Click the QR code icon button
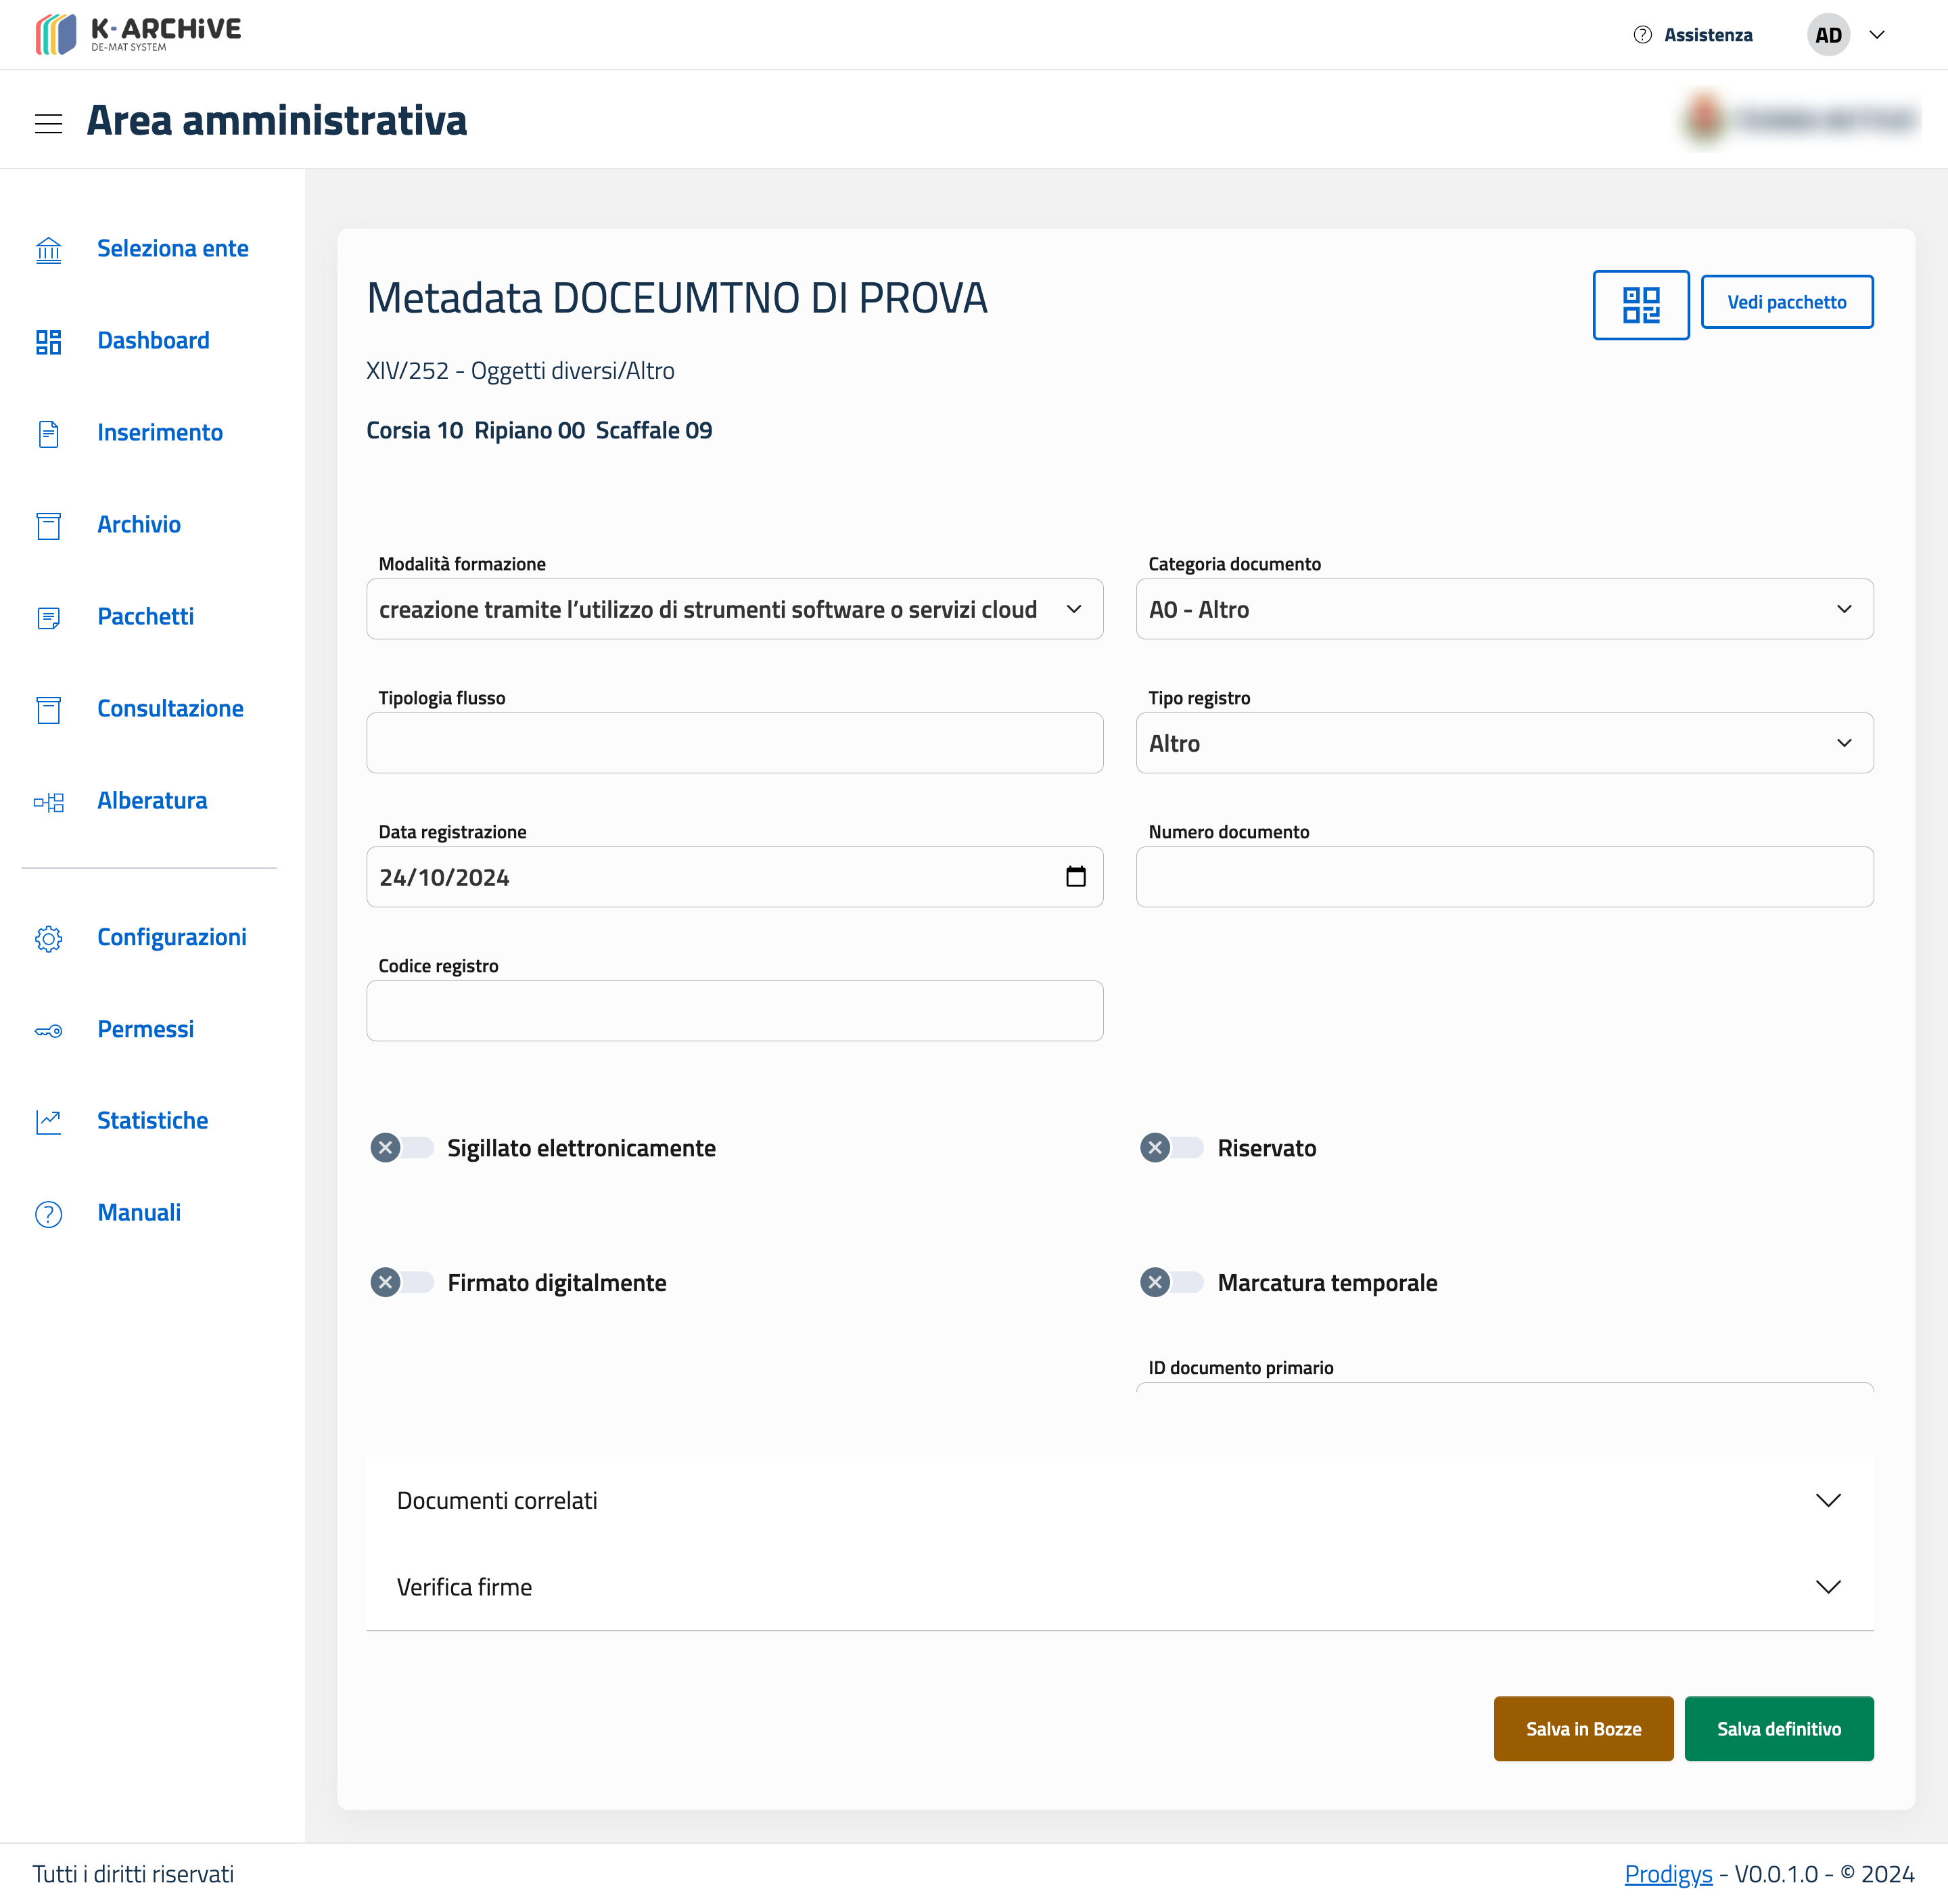The height and width of the screenshot is (1904, 1948). coord(1640,305)
